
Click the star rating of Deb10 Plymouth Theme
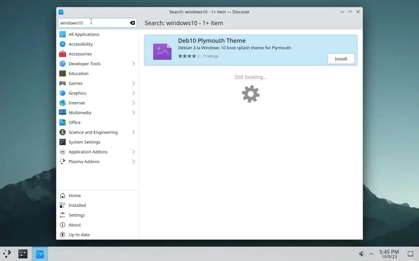click(x=189, y=56)
